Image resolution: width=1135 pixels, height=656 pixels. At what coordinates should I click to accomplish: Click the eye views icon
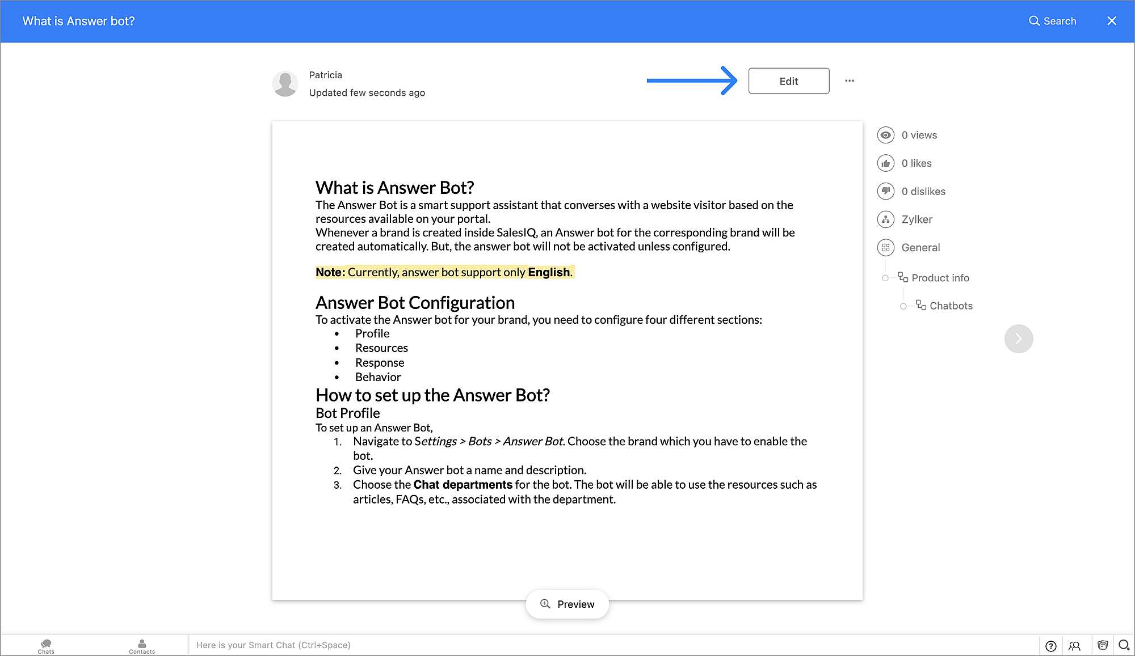point(885,135)
